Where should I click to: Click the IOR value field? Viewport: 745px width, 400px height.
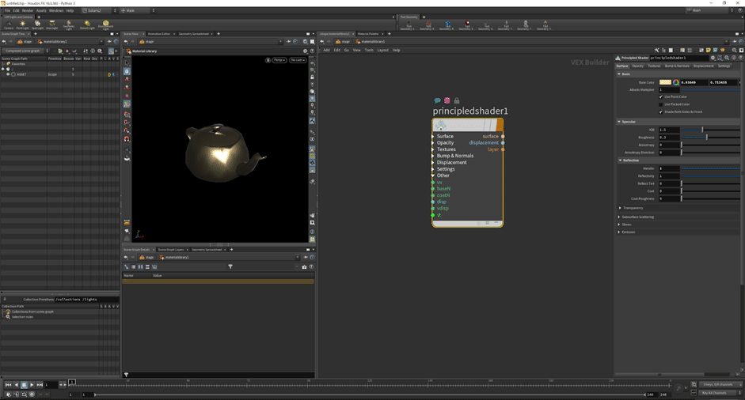pyautogui.click(x=669, y=130)
